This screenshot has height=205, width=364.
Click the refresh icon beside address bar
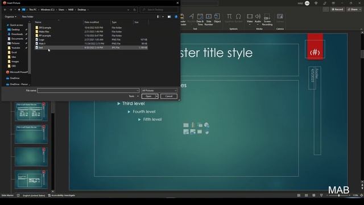135,10
